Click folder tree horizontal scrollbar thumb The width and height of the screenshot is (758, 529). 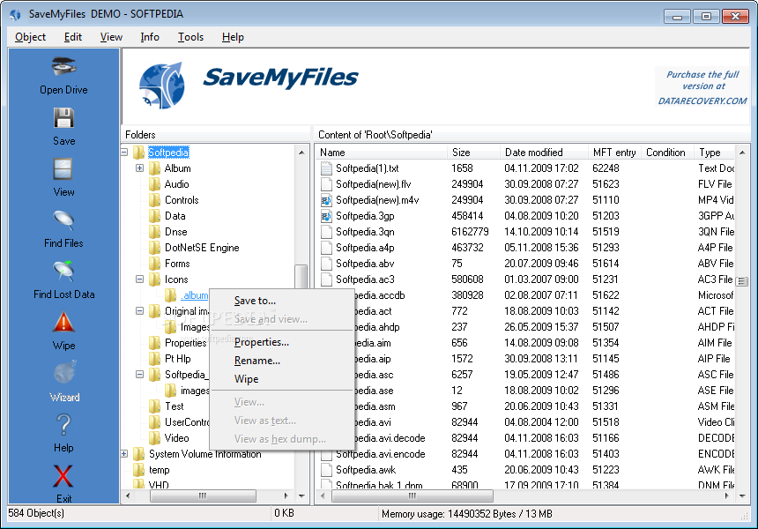(x=203, y=495)
